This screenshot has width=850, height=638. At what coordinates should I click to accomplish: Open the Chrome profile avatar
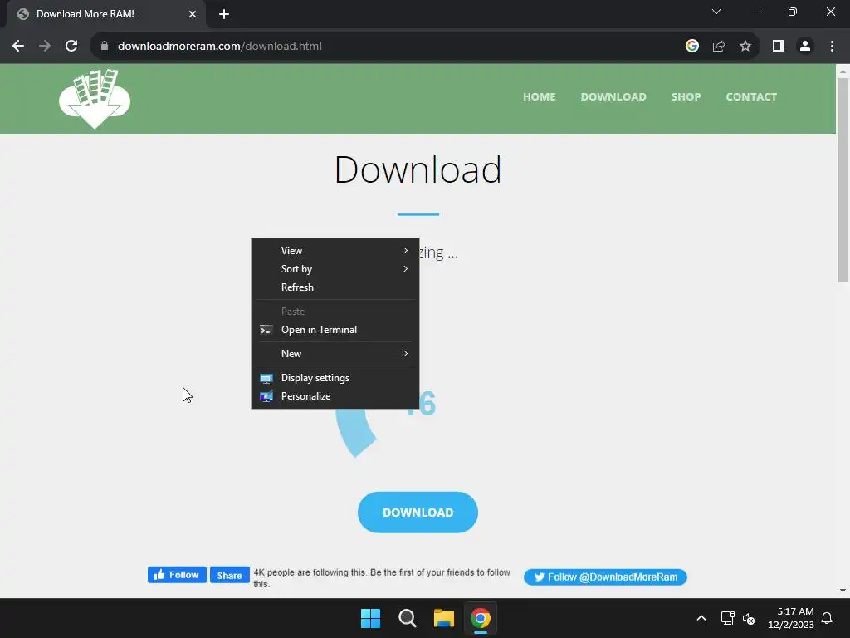805,47
